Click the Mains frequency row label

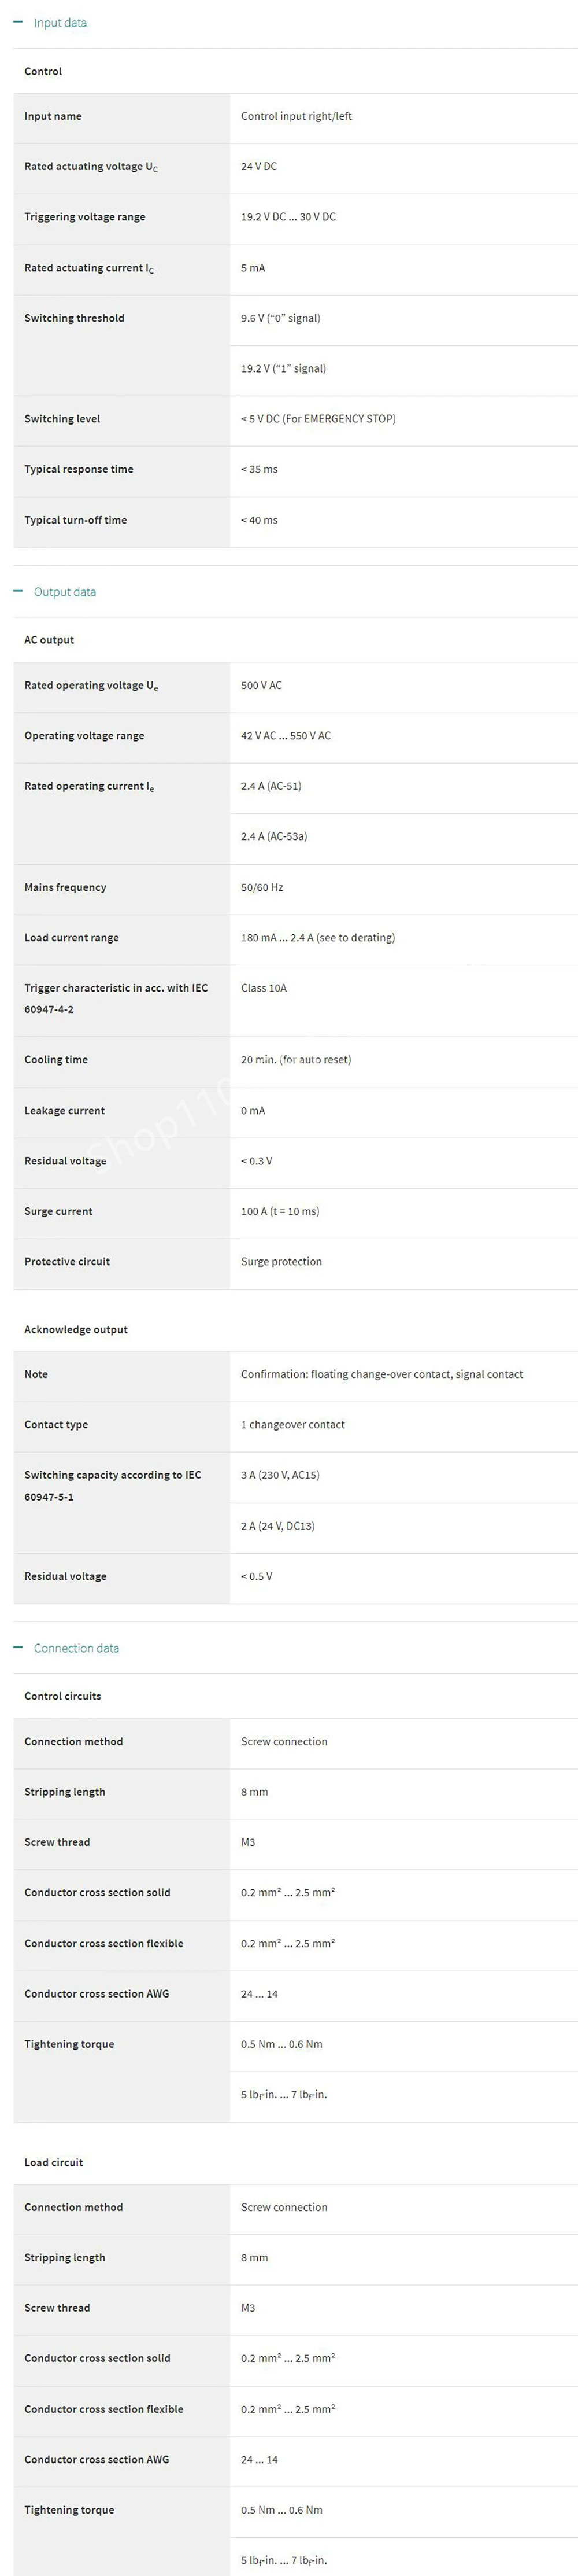65,887
